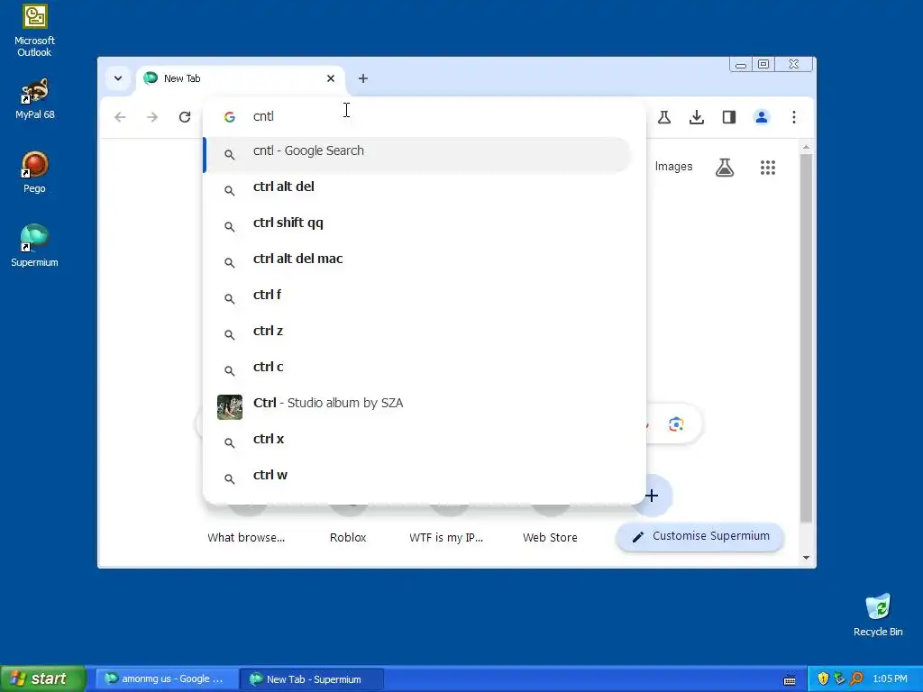Click the Images link
Image resolution: width=923 pixels, height=692 pixels.
[673, 167]
